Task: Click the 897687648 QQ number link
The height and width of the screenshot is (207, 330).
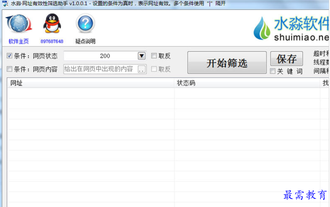Action: pyautogui.click(x=52, y=41)
